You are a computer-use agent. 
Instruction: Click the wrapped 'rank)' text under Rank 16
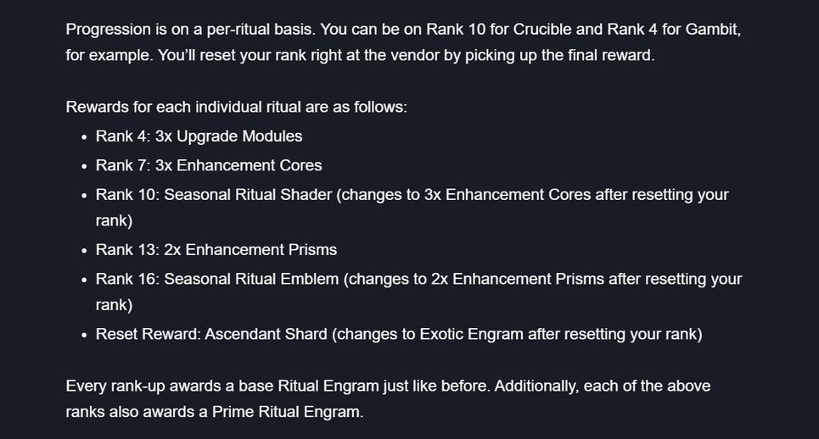(114, 305)
